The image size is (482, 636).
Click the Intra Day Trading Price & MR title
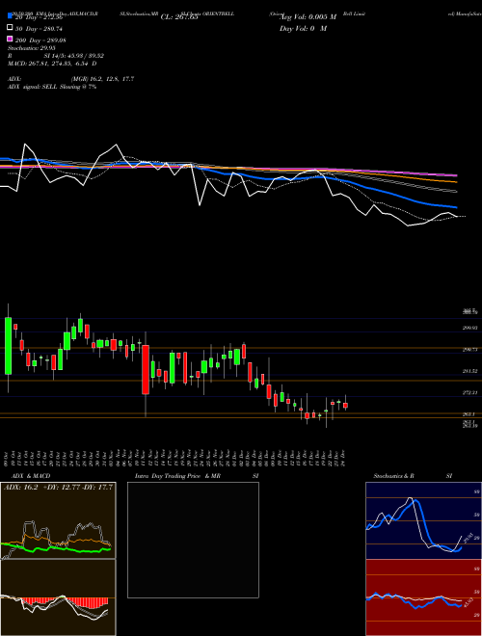[x=177, y=476]
